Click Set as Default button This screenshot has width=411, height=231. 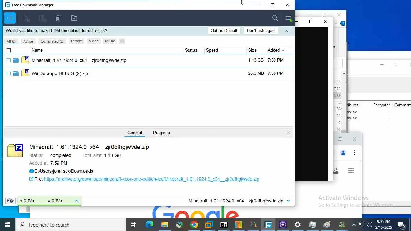pos(224,31)
